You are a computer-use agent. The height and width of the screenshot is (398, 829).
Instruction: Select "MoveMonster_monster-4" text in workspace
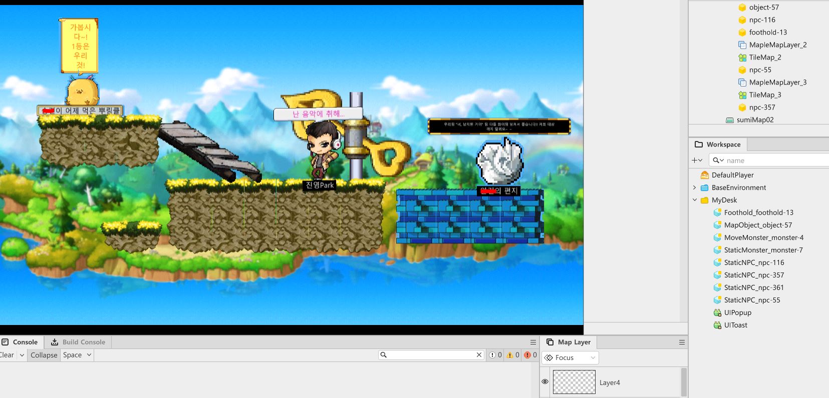pyautogui.click(x=764, y=237)
